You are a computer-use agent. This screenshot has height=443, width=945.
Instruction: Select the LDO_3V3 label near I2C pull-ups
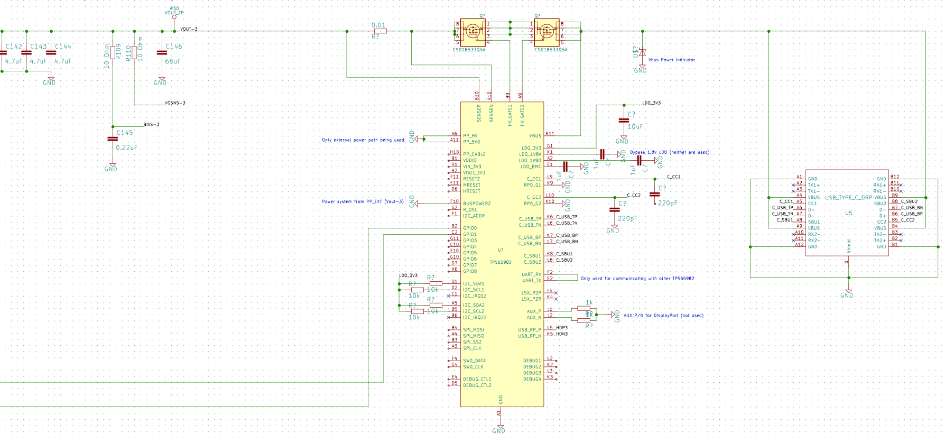tap(408, 275)
